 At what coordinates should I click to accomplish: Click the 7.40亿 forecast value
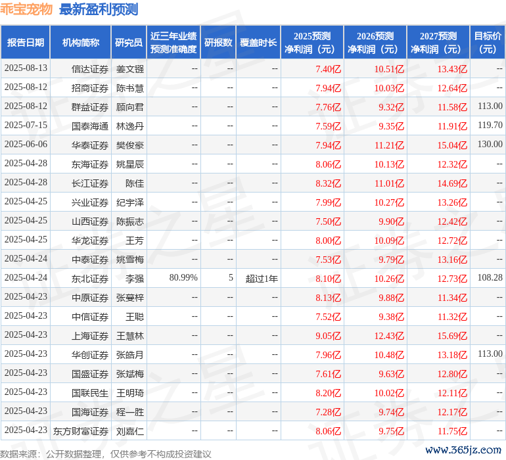(328, 69)
